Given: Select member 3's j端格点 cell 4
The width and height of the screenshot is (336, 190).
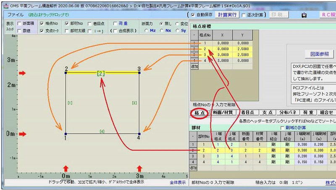Looking at the screenshot, I should [232, 156].
